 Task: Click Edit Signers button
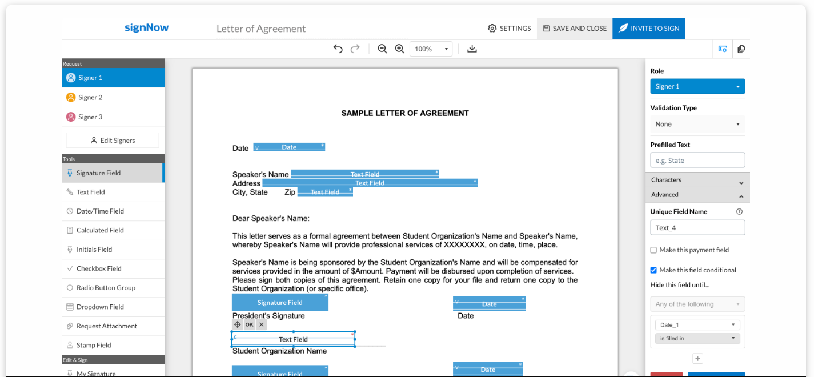click(113, 141)
